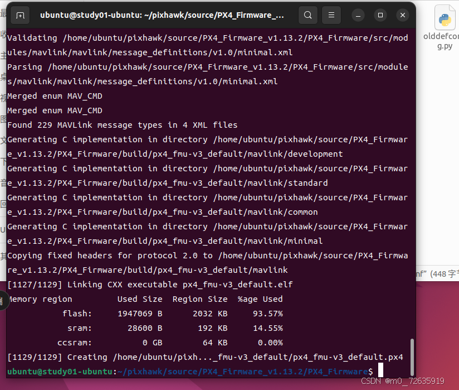Minimize the terminal window
459x390 pixels.
pos(358,15)
